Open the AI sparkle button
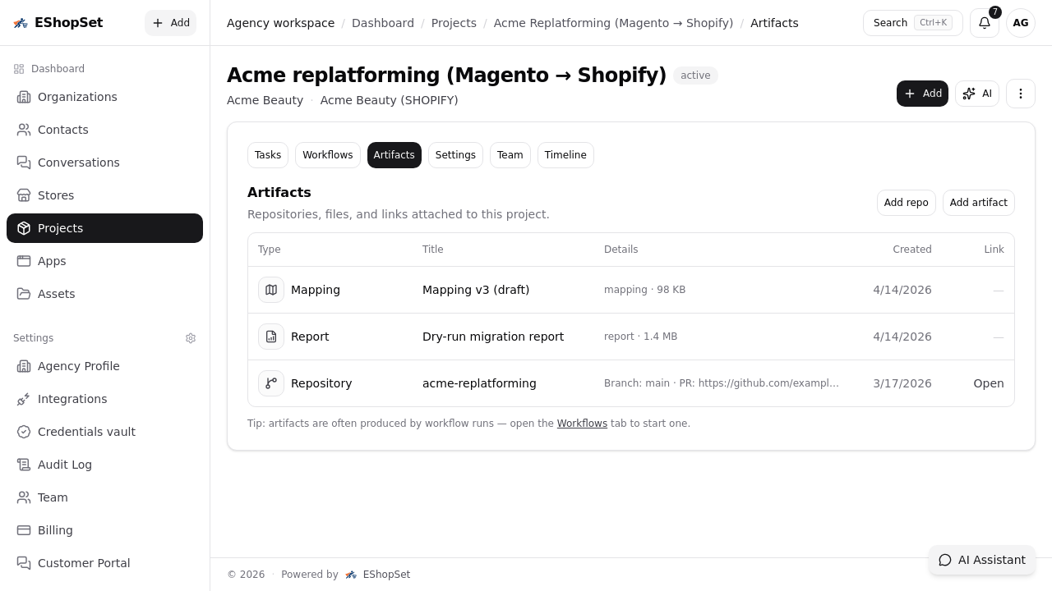Screen dimensions: 1052x591 point(976,94)
